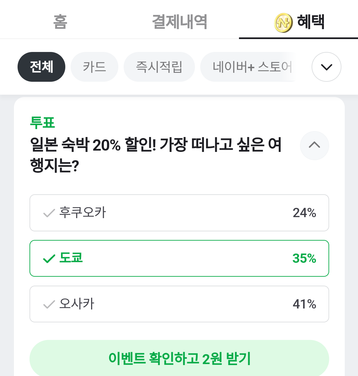Image resolution: width=358 pixels, height=376 pixels.
Task: Tap the 네이버+ 스토어 filter chip
Action: click(252, 67)
